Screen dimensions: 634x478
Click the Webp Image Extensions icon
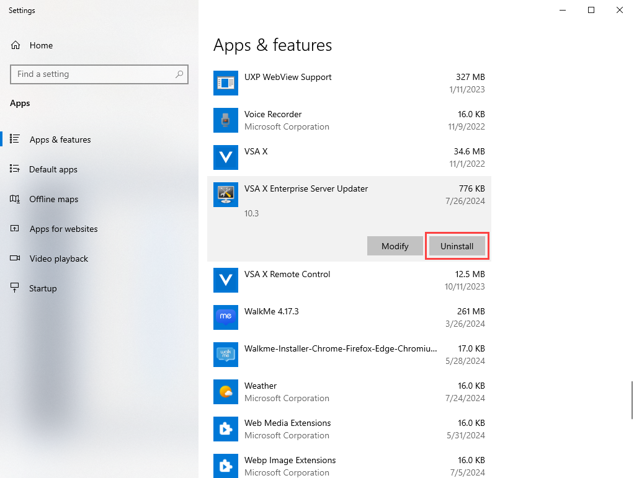(226, 466)
